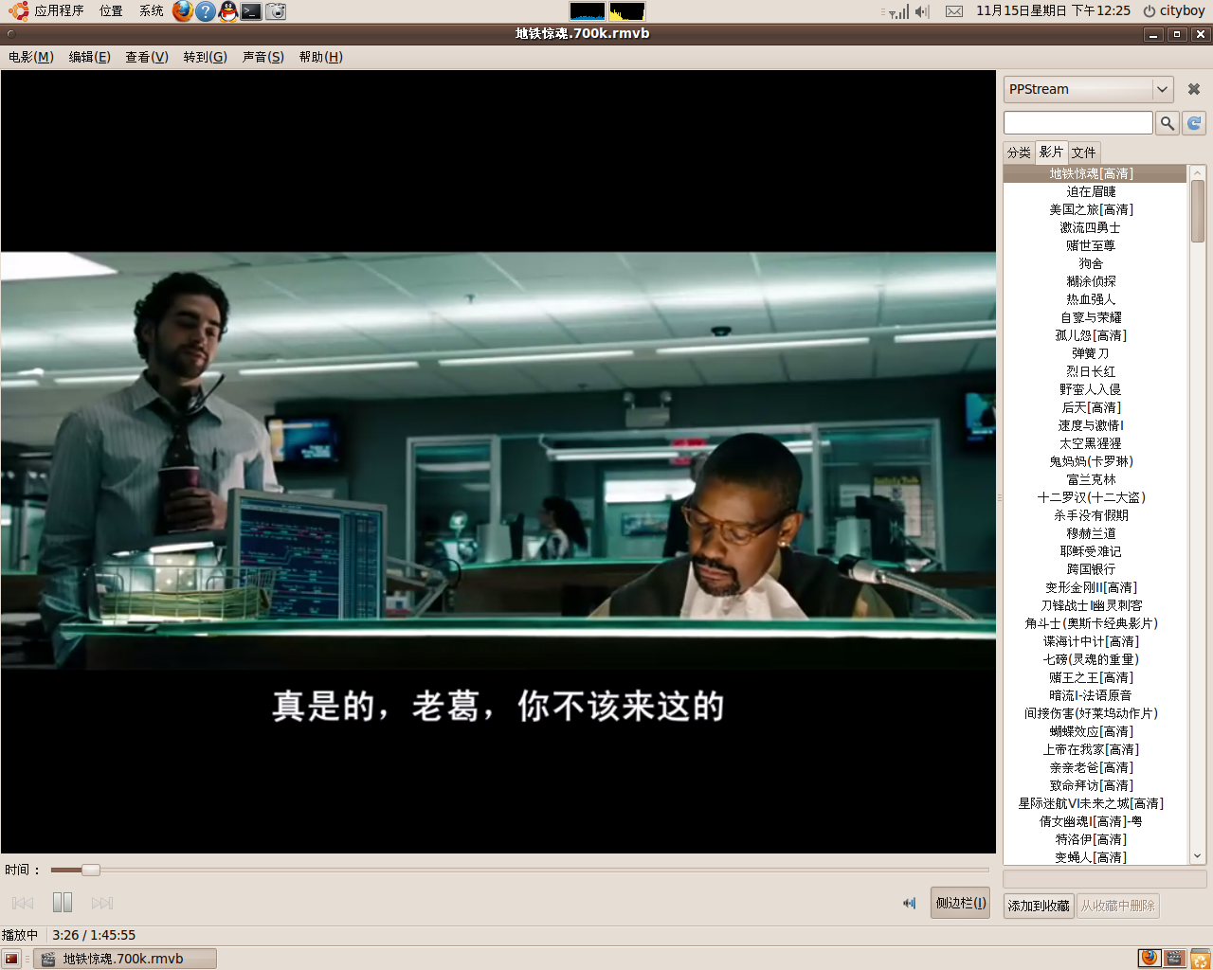Open QQ penguin launcher in top panel

point(228,11)
